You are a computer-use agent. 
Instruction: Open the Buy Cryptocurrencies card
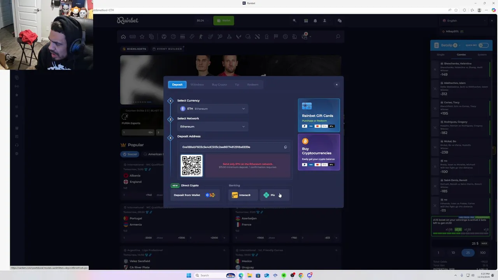tap(319, 152)
